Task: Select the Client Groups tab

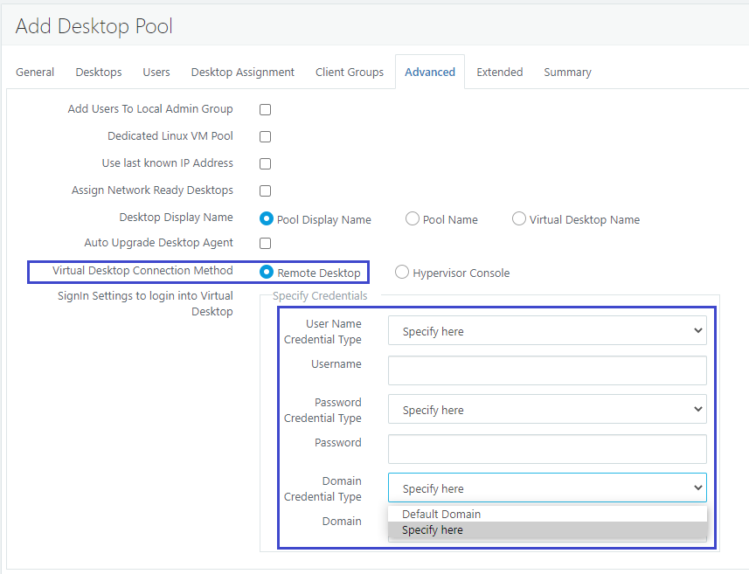Action: [x=350, y=73]
